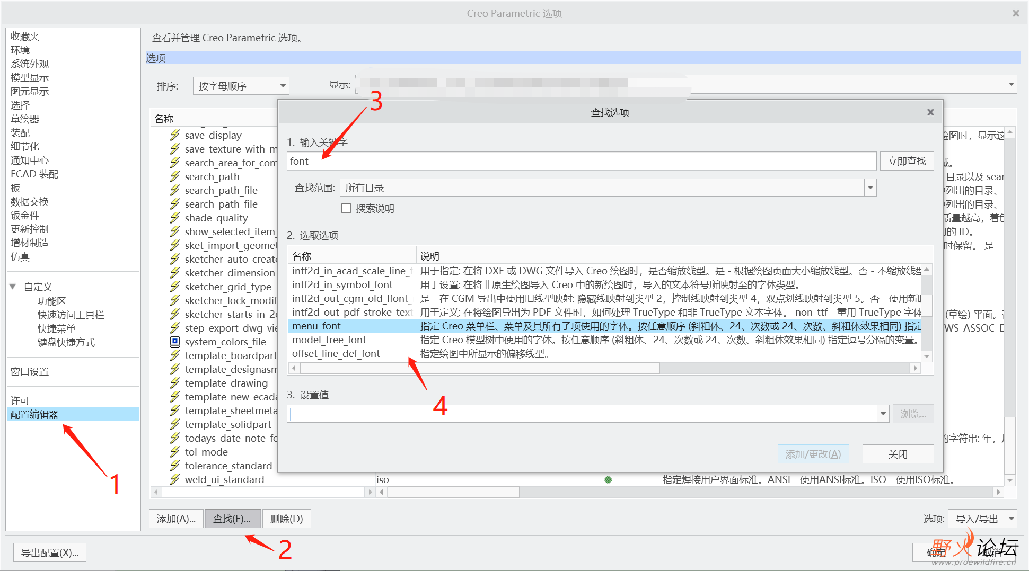Click lightning icon beside template_drawing
Viewport: 1029px width, 571px height.
175,383
